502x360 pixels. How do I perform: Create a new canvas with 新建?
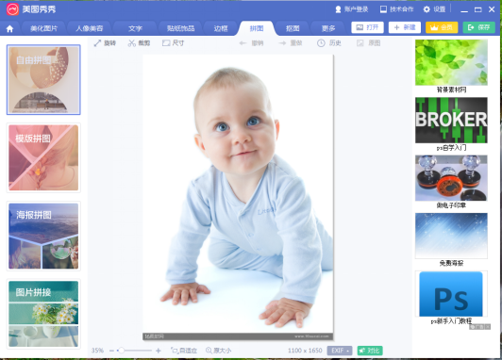pyautogui.click(x=405, y=27)
